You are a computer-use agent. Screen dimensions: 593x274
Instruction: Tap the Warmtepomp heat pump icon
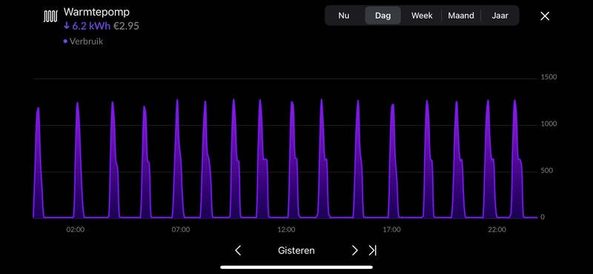(50, 16)
